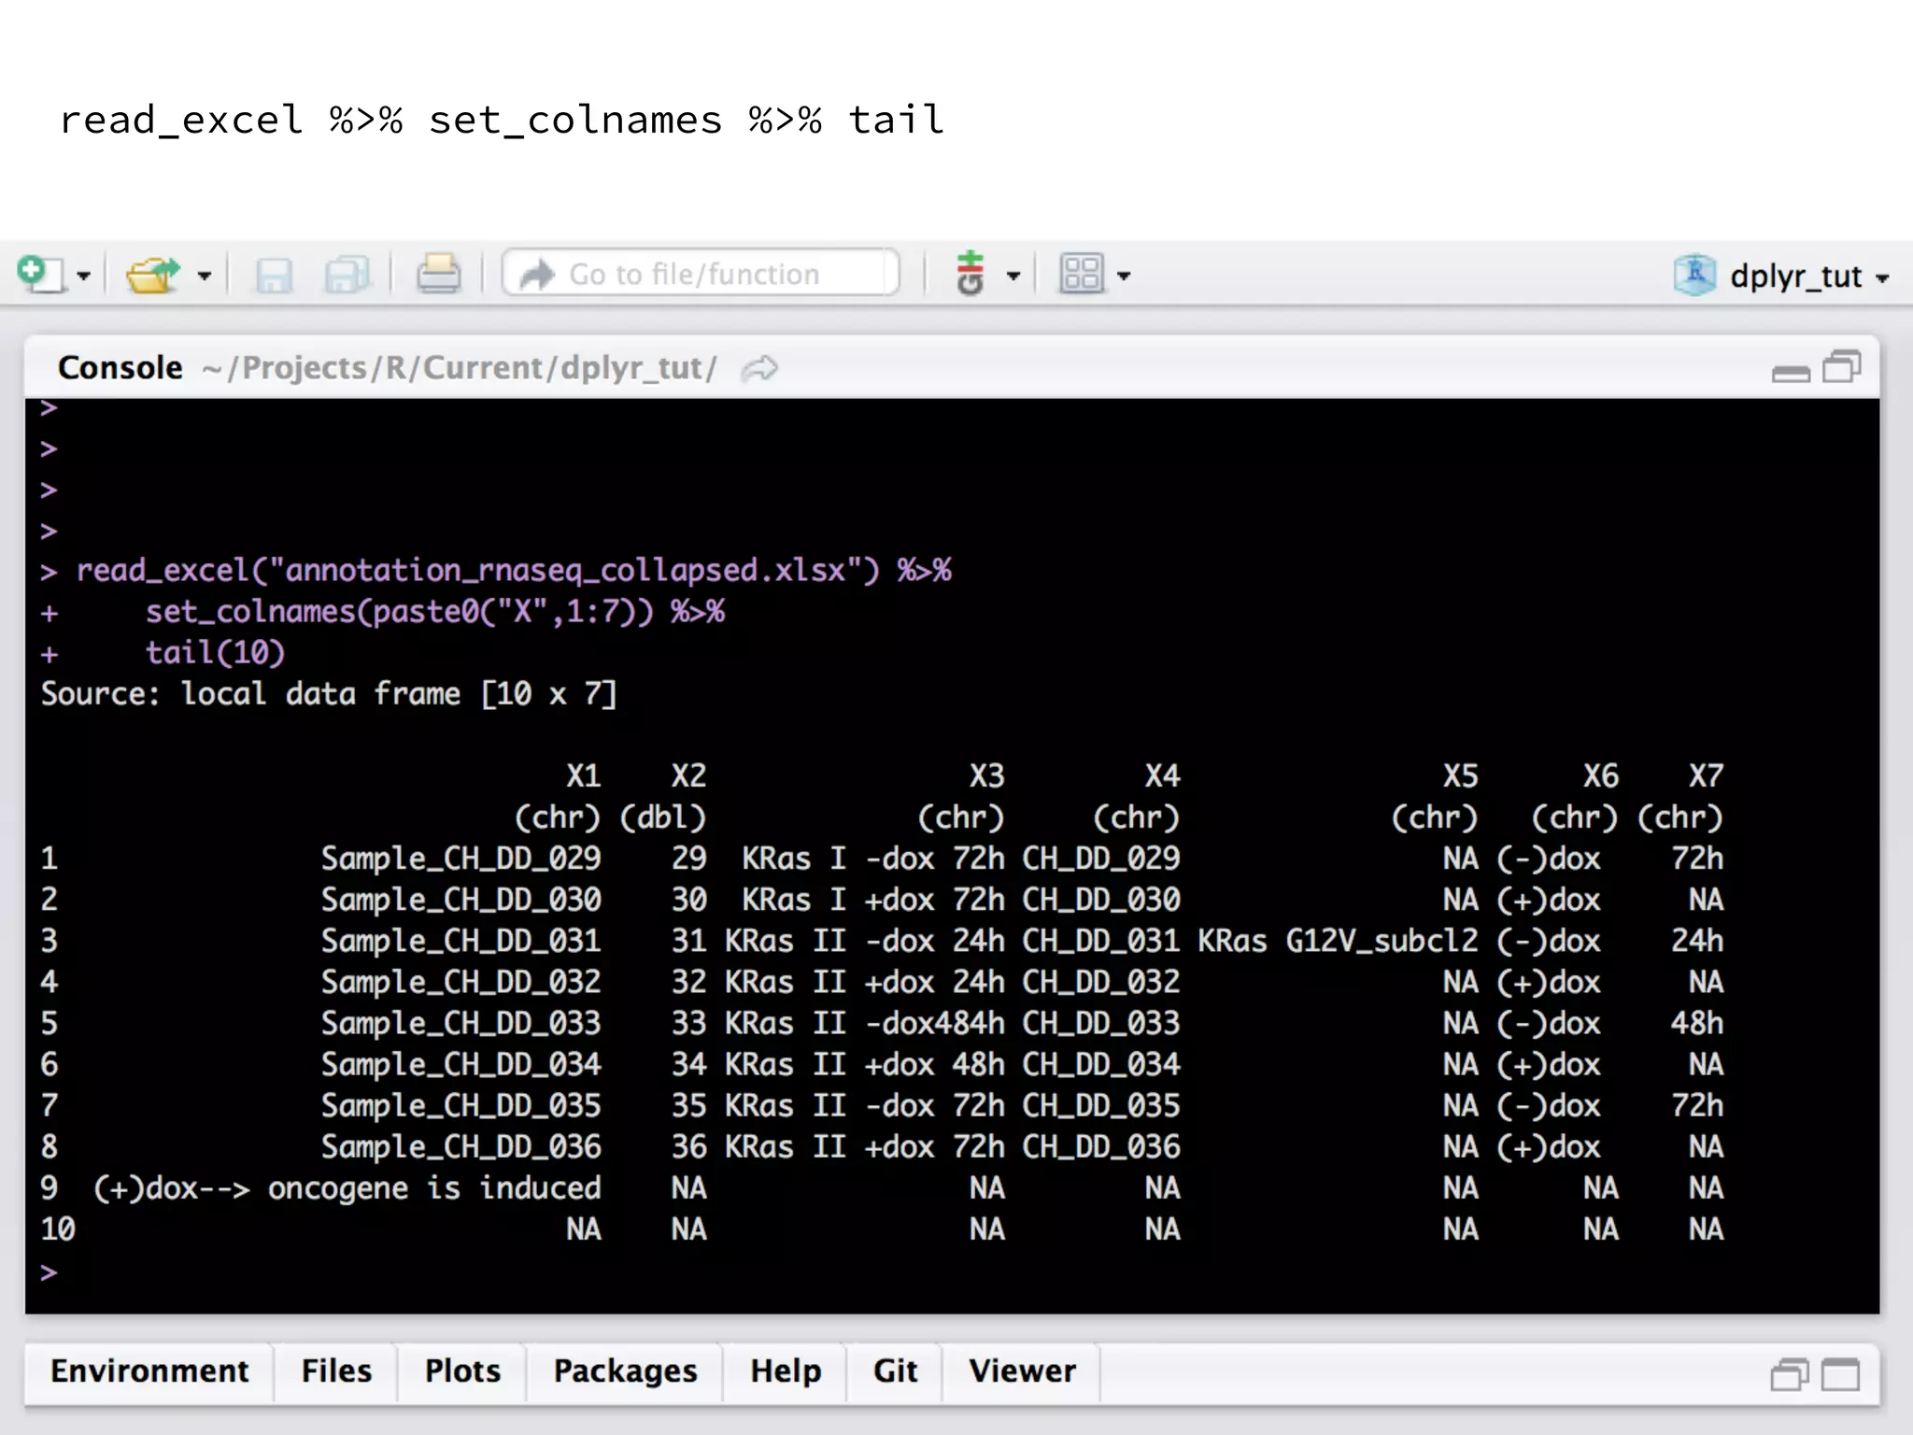Click the '(+)dox--> oncogene is induced' text
The image size is (1913, 1435).
tap(347, 1188)
